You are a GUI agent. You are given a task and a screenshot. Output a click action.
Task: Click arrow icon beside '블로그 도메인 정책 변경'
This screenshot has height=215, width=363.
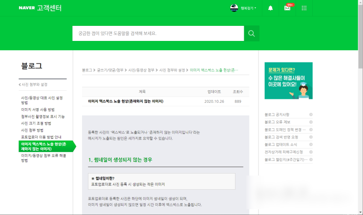311,130
